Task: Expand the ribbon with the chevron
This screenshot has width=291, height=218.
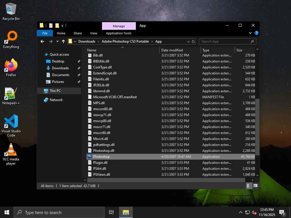Action: pos(250,33)
